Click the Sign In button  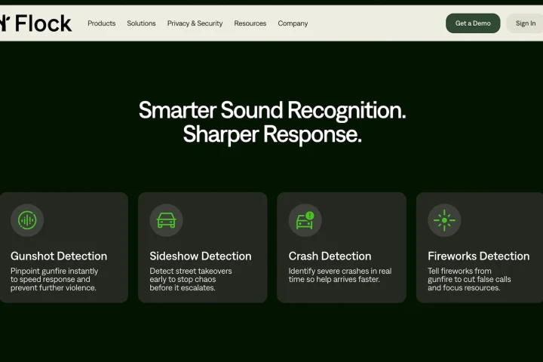pyautogui.click(x=526, y=23)
